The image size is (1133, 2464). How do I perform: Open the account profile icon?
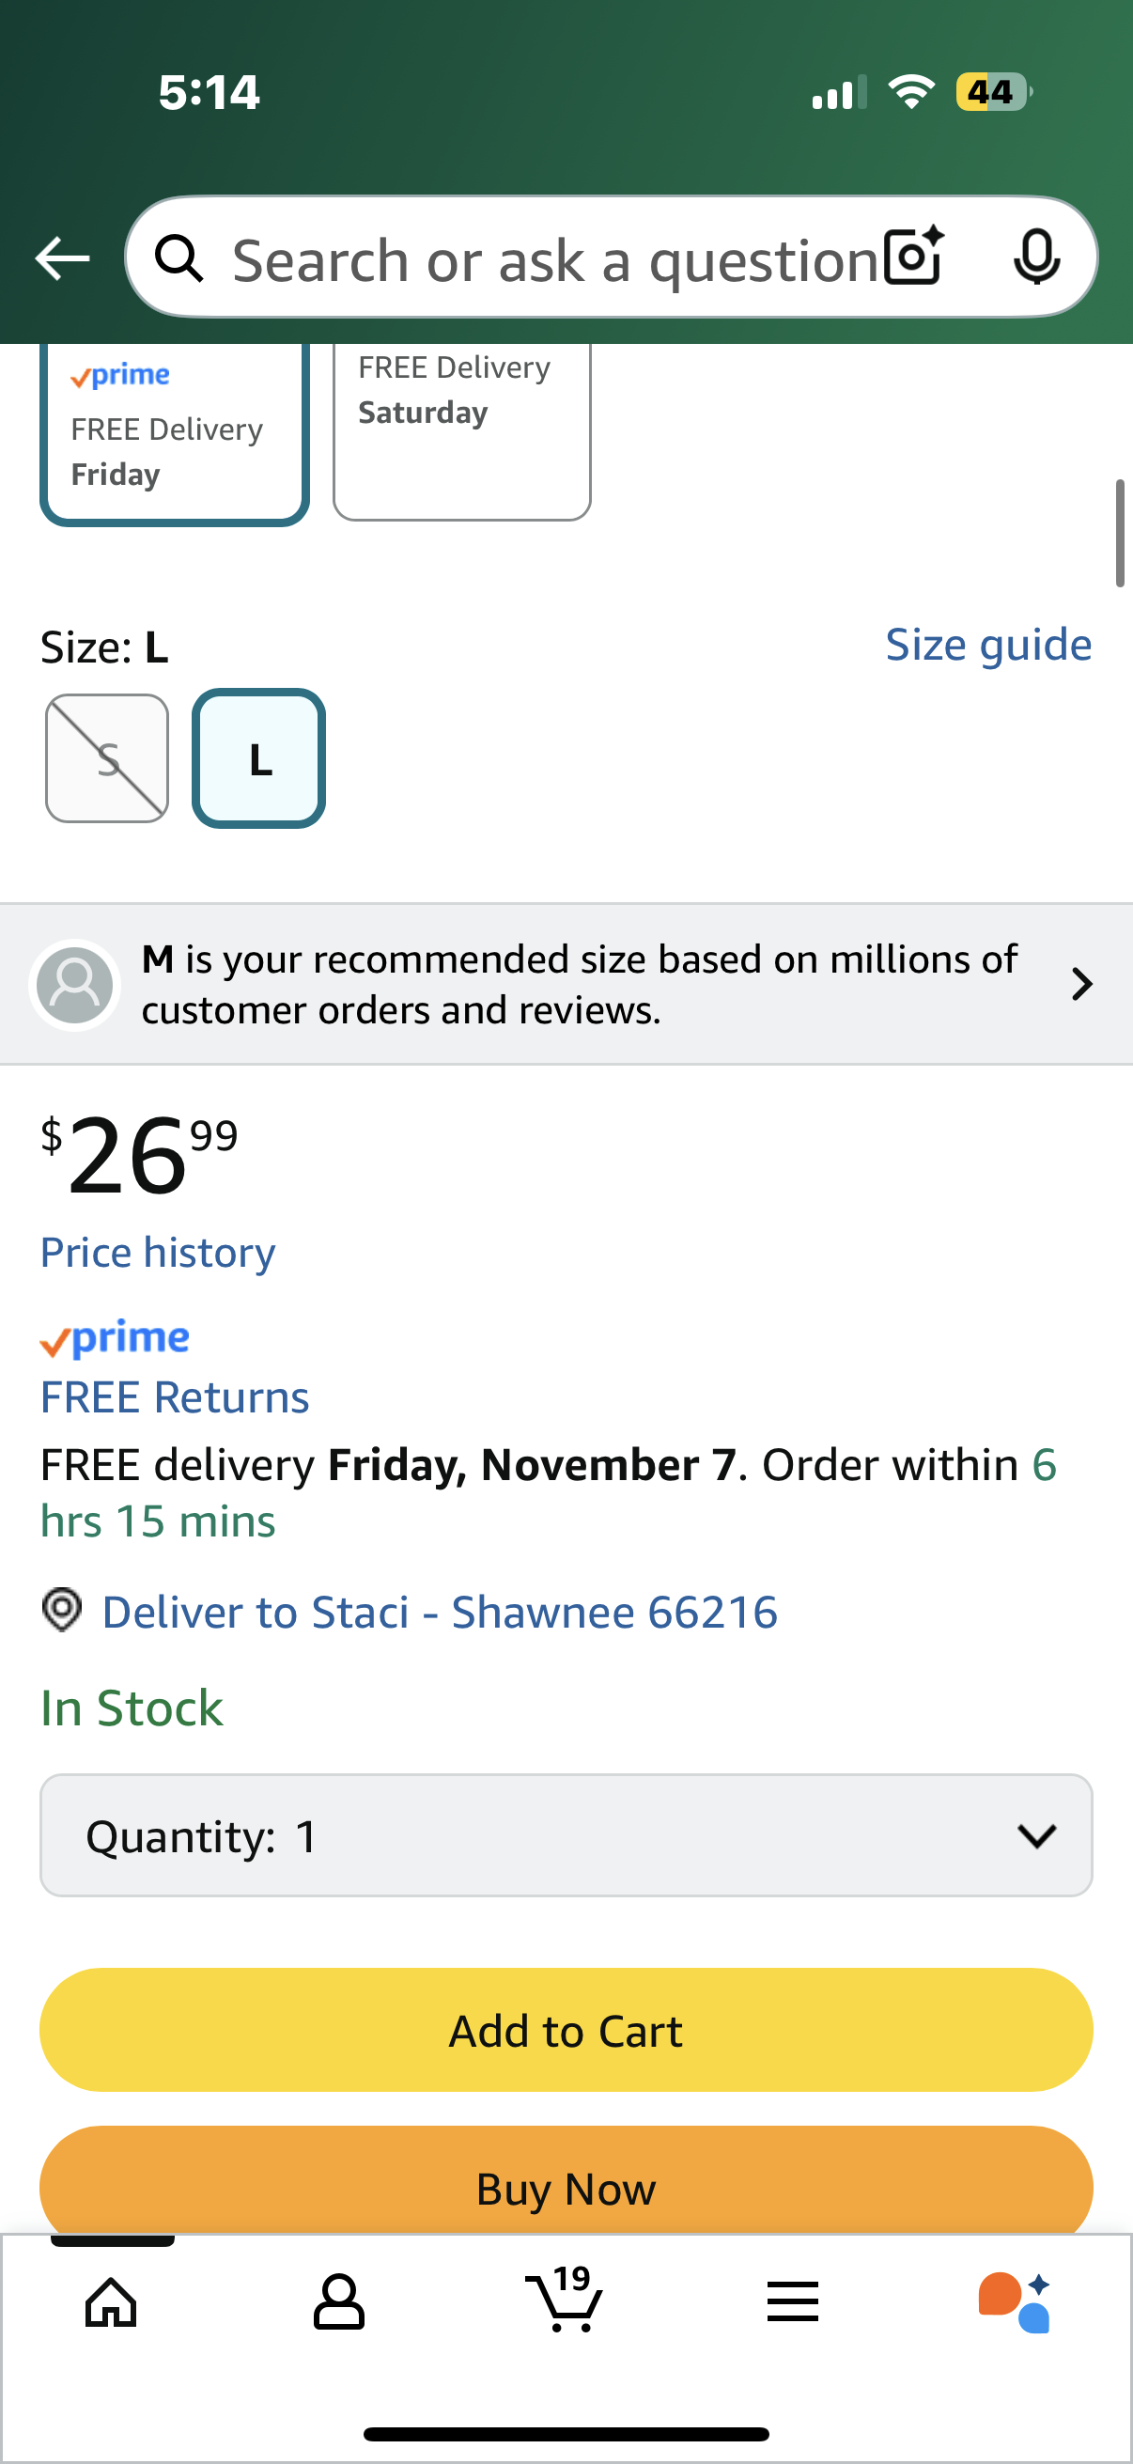point(338,2301)
